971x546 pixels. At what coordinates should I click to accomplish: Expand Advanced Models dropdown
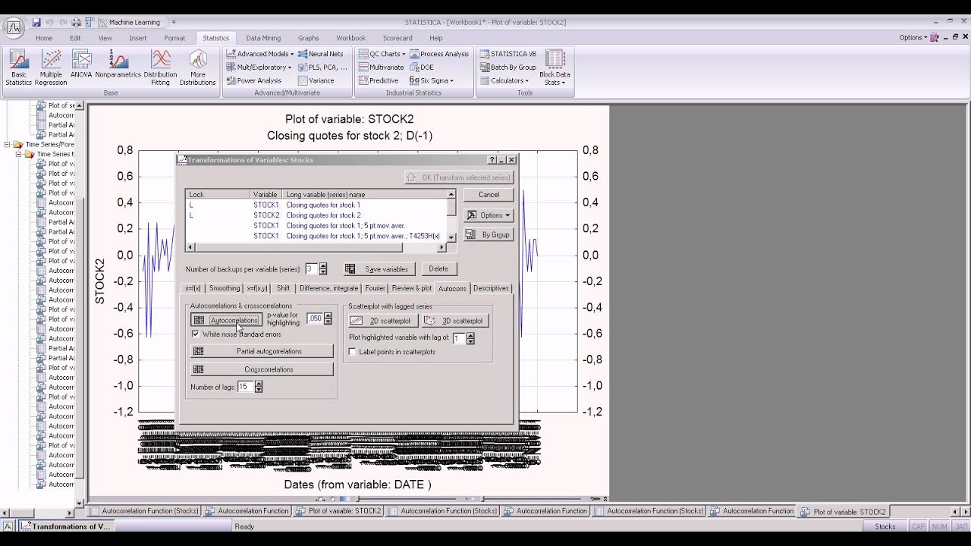tap(259, 54)
